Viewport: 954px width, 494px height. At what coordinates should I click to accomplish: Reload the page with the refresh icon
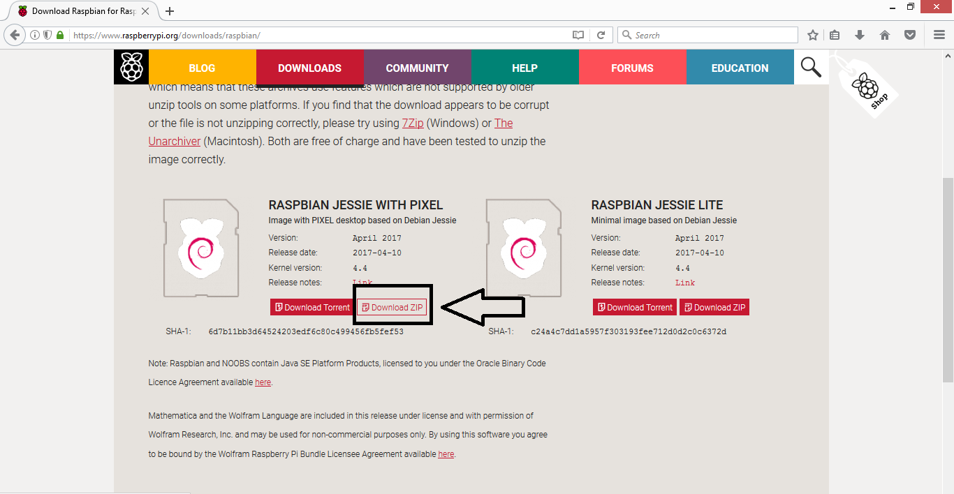click(x=601, y=35)
